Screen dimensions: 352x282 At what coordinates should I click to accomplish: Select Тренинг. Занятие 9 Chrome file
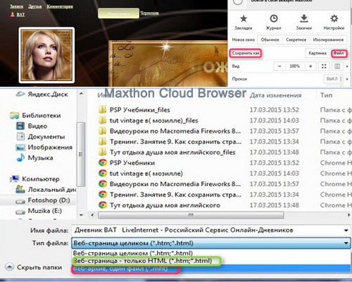(x=170, y=195)
